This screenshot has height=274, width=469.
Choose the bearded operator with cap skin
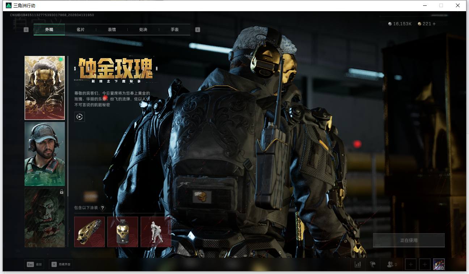click(45, 154)
